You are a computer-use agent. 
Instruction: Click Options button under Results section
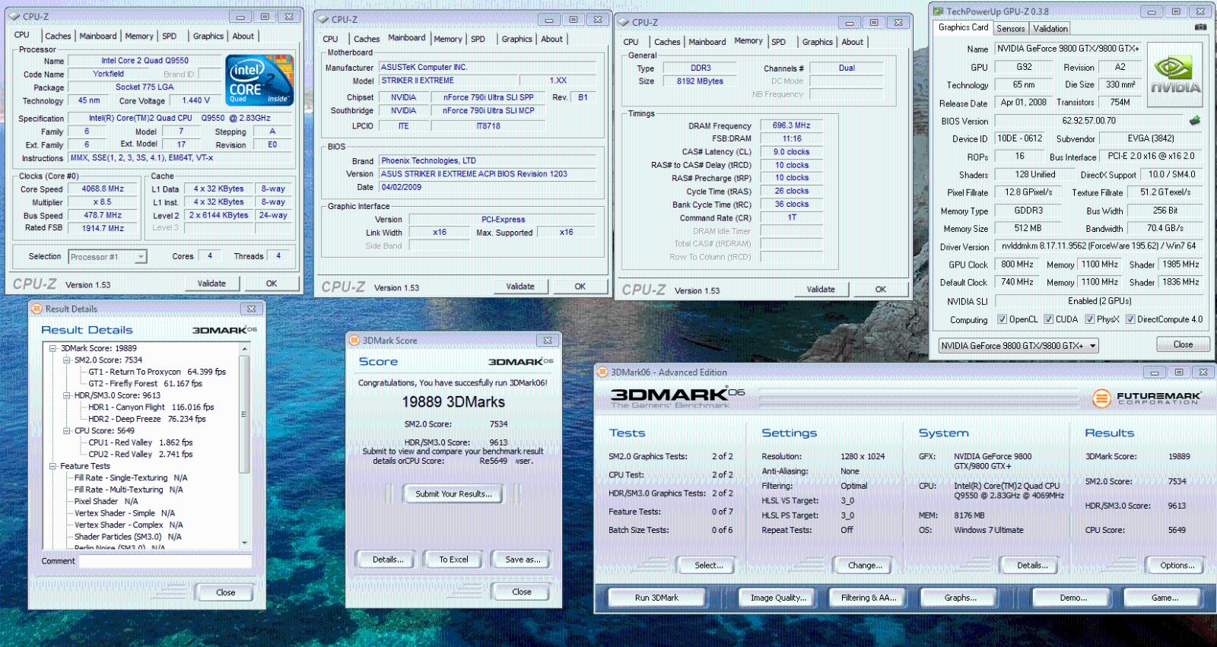[1177, 566]
